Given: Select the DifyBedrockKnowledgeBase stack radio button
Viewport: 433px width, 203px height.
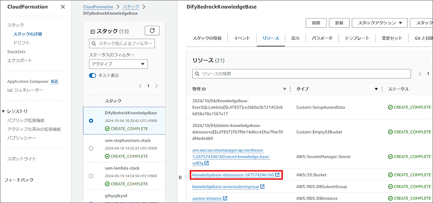Looking at the screenshot, I should point(91,121).
